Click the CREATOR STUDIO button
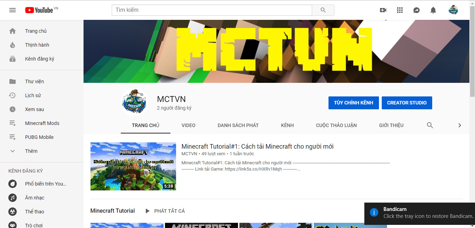This screenshot has height=228, width=475. click(407, 103)
